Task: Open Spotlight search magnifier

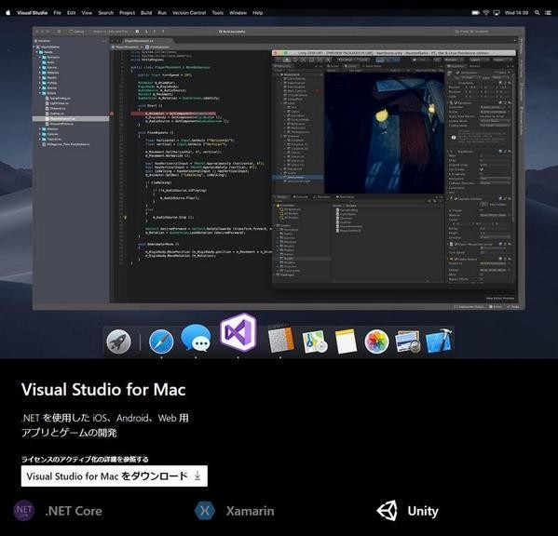Action: pos(537,13)
